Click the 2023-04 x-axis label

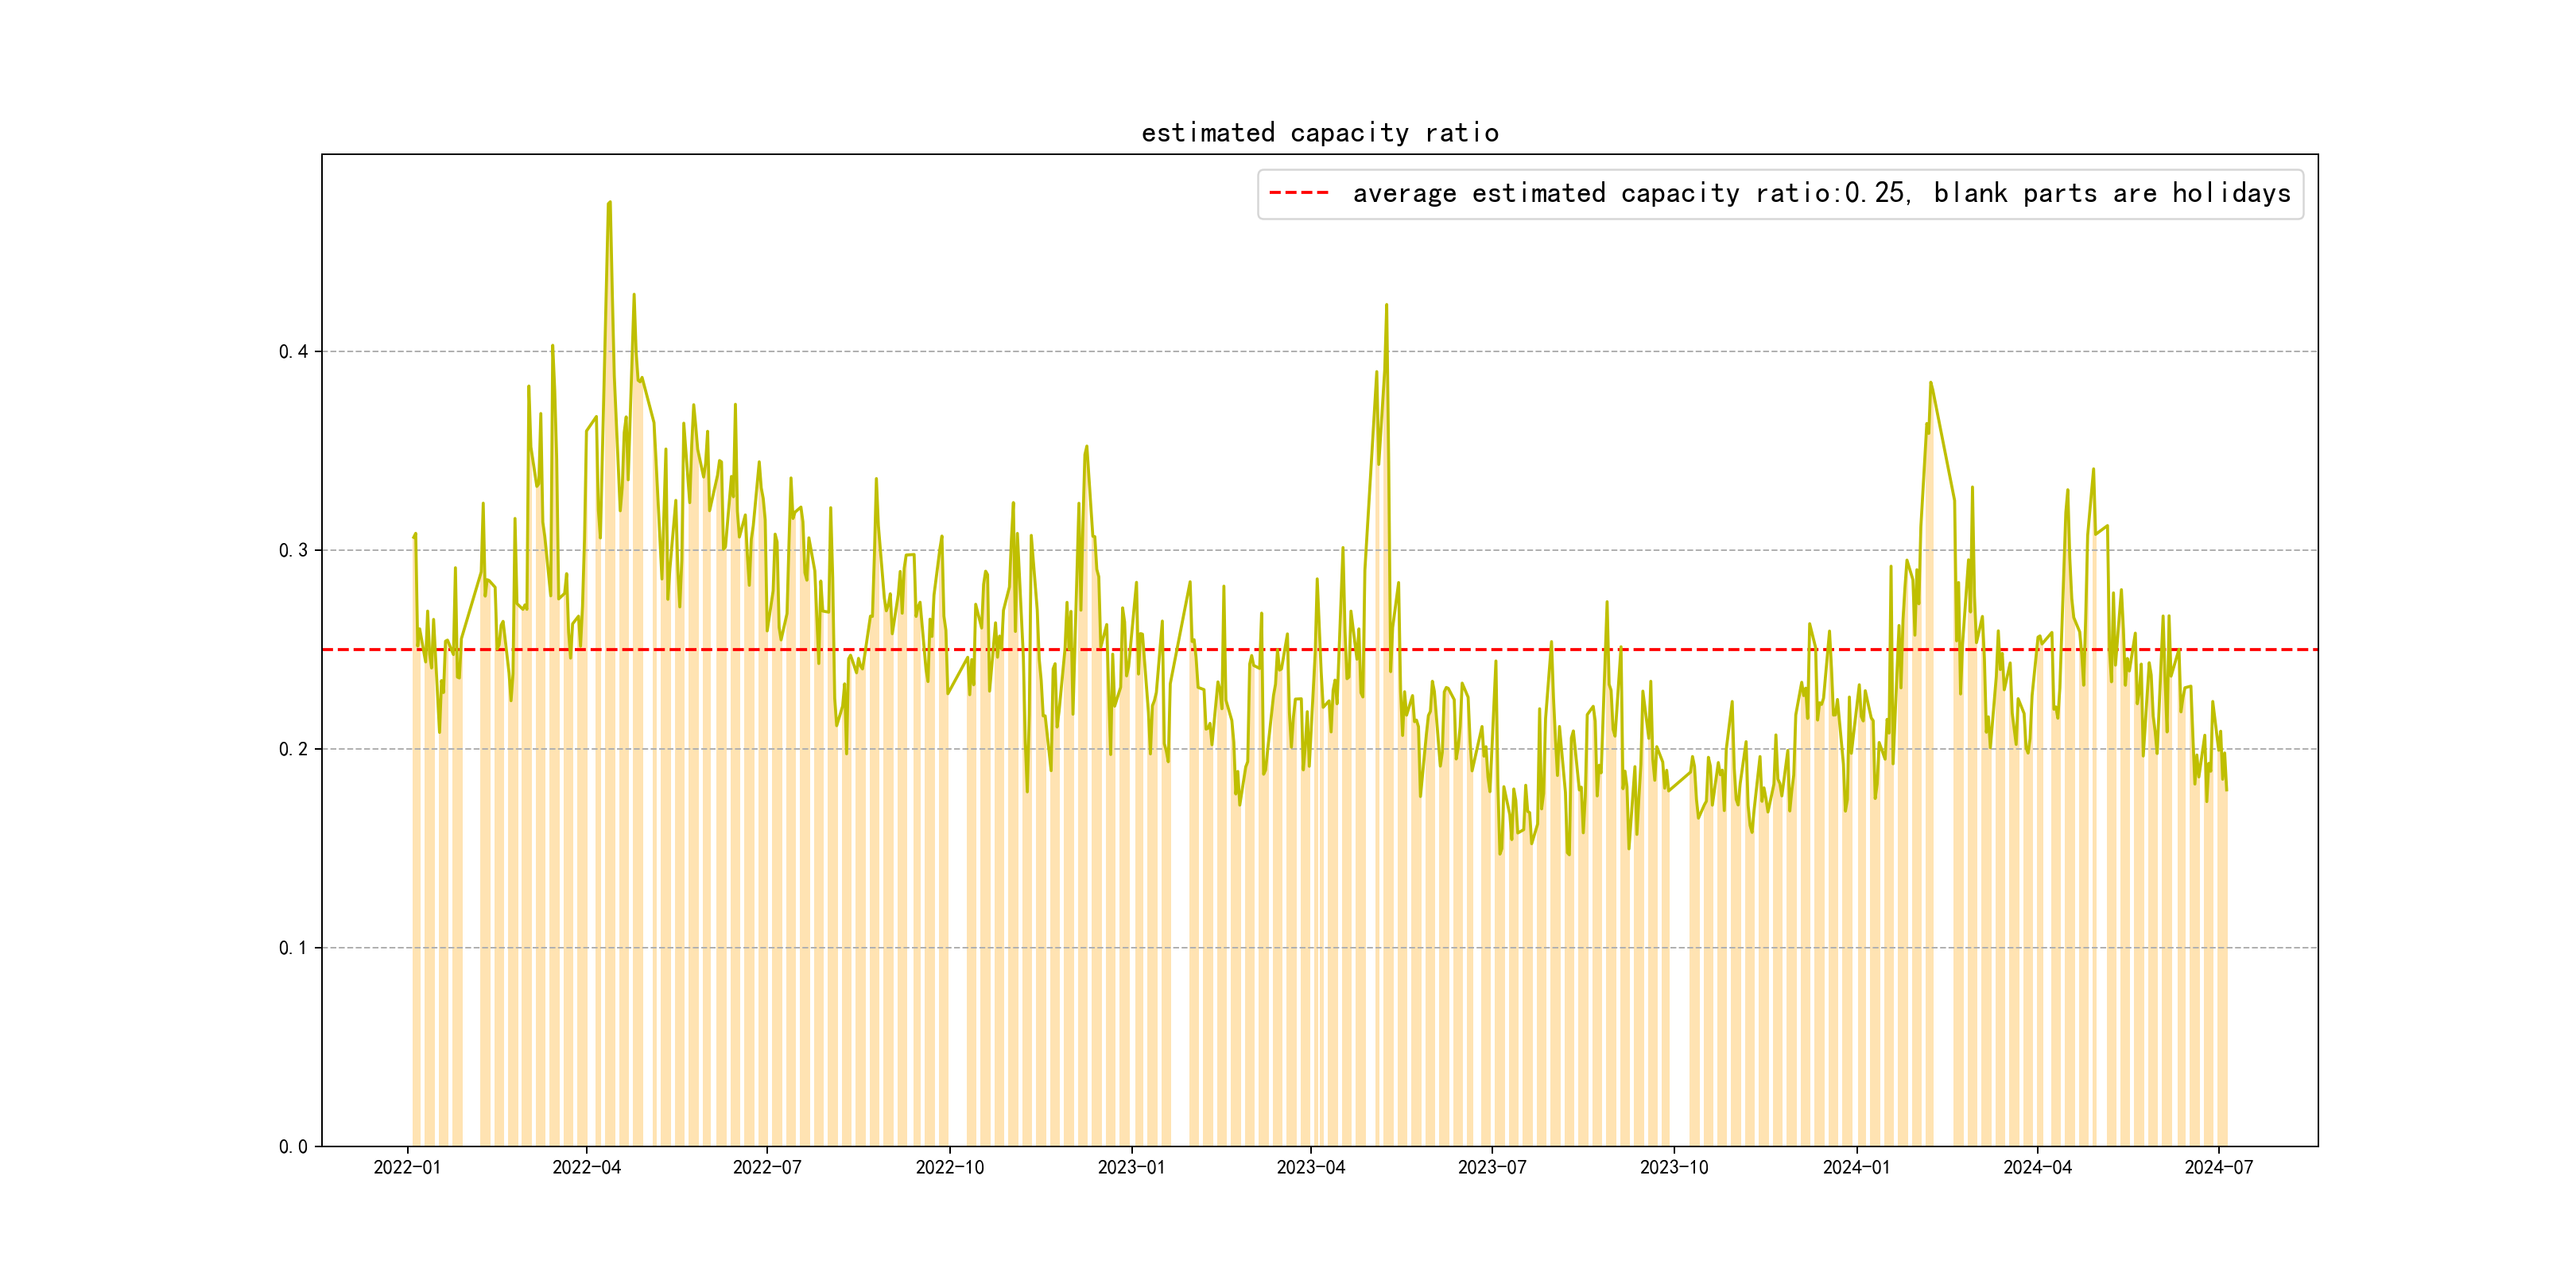1310,1167
